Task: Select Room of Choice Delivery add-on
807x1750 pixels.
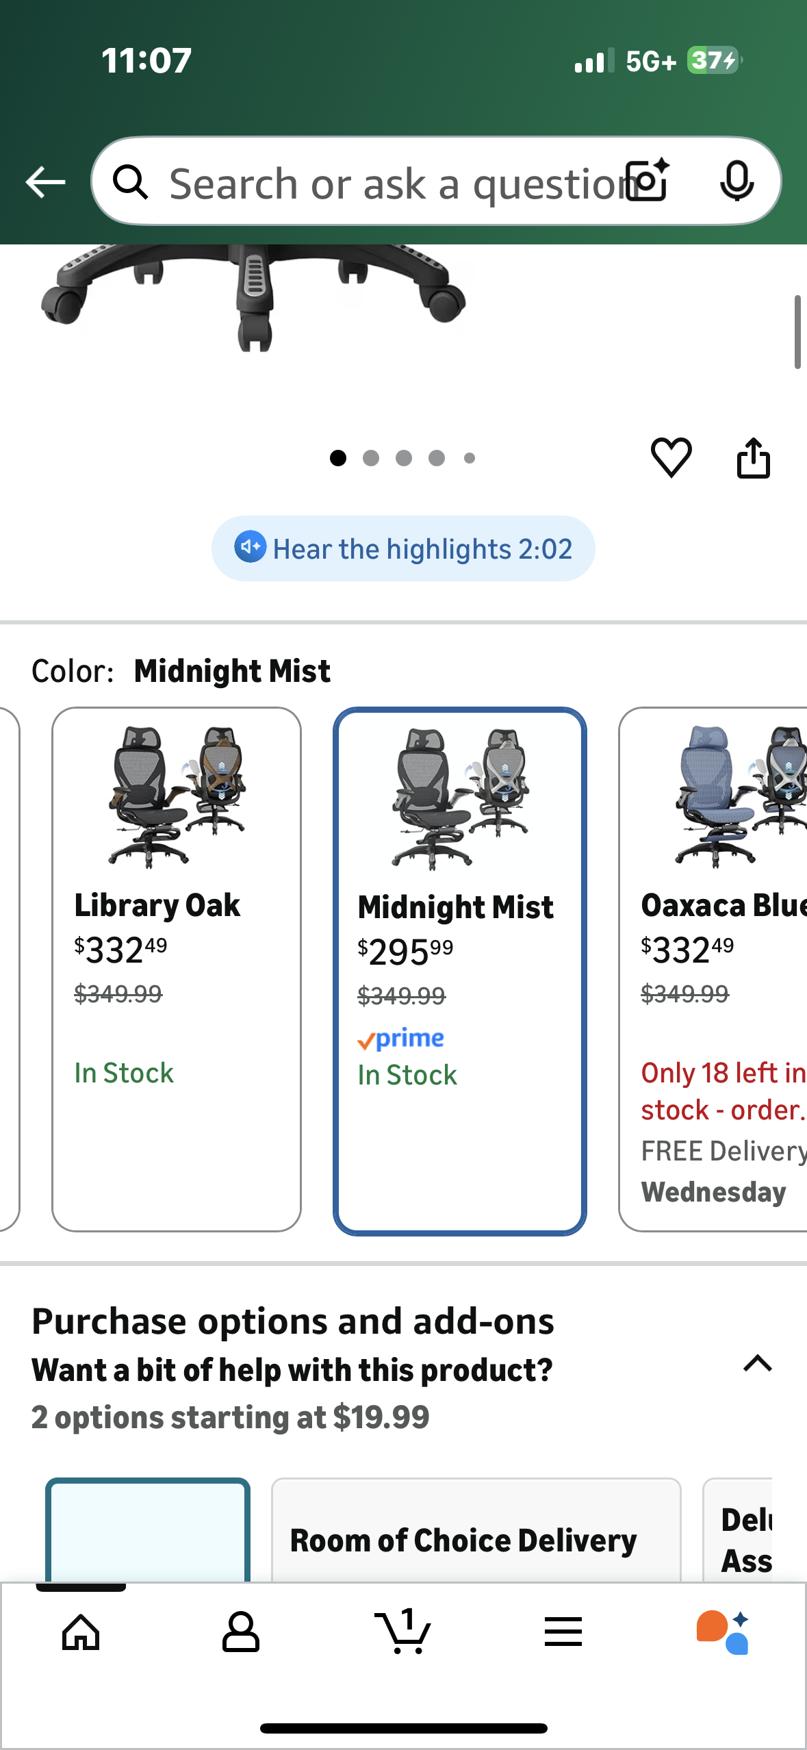Action: click(476, 1534)
